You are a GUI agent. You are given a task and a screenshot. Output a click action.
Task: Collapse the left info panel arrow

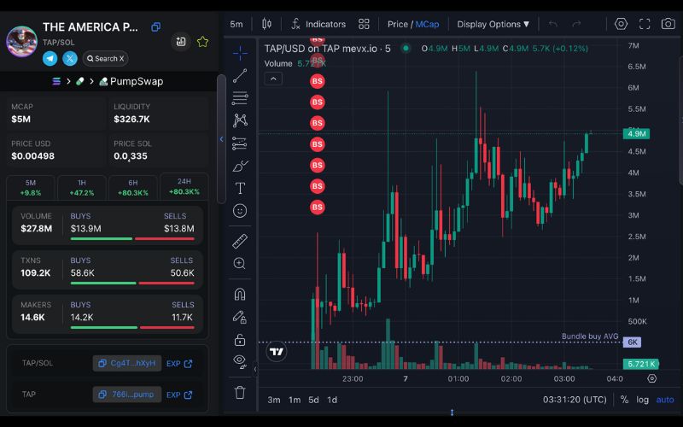(221, 139)
